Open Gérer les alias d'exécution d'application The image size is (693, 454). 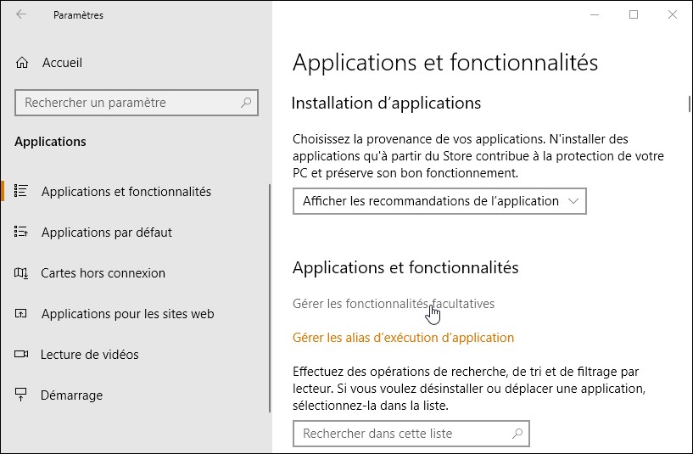click(x=403, y=338)
